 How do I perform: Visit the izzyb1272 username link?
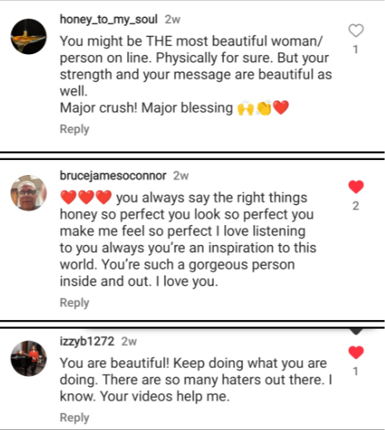(x=87, y=341)
